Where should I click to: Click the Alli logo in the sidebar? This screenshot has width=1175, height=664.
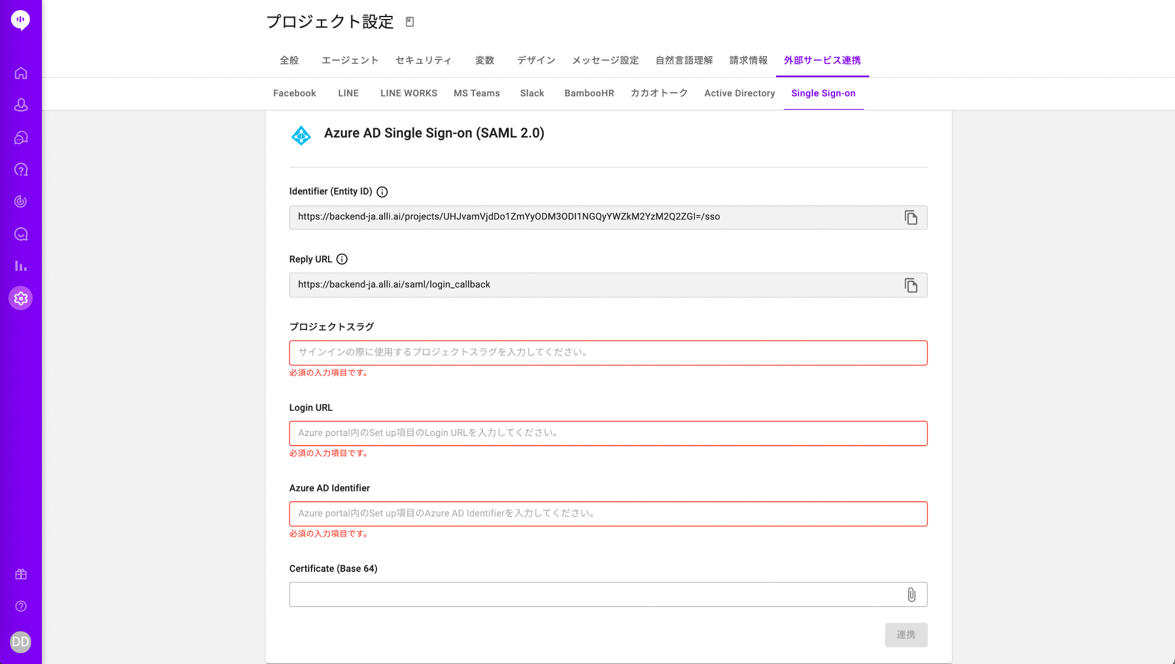coord(21,20)
